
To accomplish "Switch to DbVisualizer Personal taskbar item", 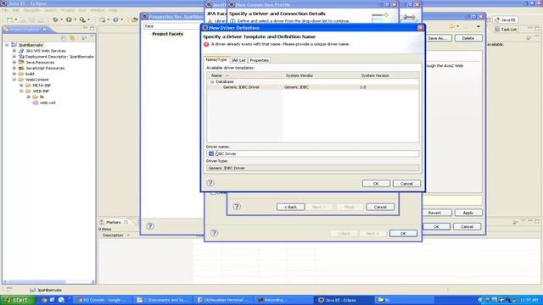I will coord(224,300).
